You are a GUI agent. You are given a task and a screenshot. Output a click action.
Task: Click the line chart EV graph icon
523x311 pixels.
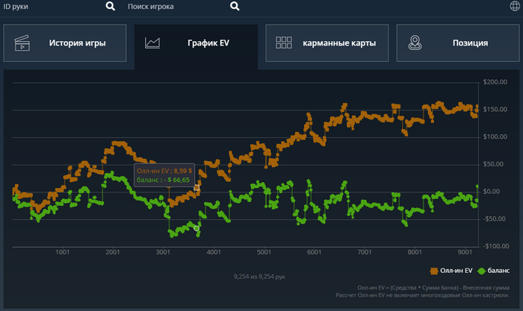[153, 43]
